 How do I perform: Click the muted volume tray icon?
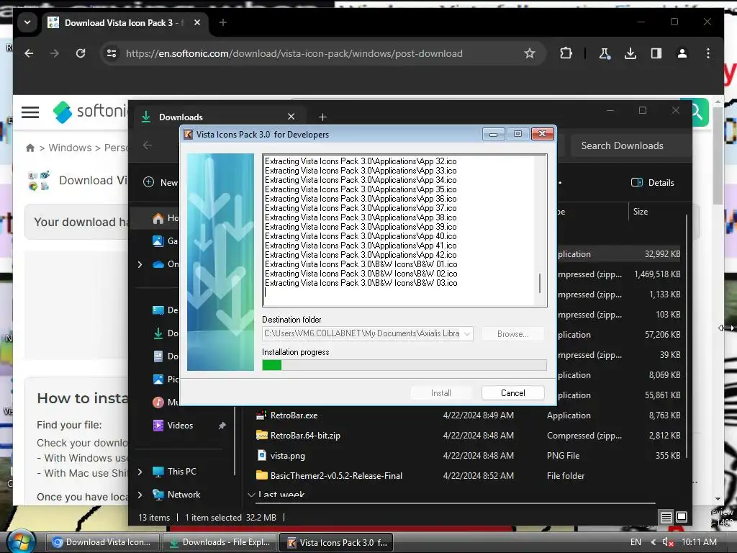tap(668, 542)
